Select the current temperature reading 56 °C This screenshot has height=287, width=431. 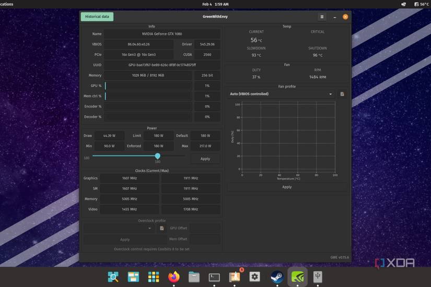pos(256,40)
